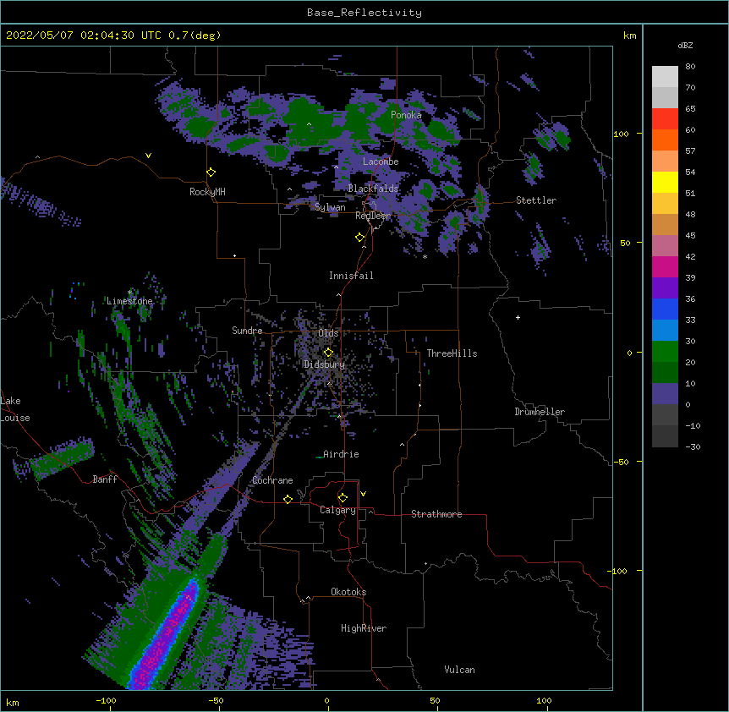The height and width of the screenshot is (712, 729).
Task: Click the yellow diamond marker between Olds and Didsbury
Action: pos(328,352)
